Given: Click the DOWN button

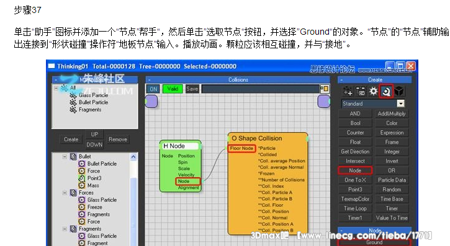Looking at the screenshot, I should point(94,144).
